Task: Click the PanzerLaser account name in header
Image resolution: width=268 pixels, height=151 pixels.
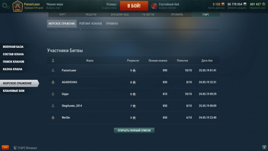Action: tap(32, 4)
